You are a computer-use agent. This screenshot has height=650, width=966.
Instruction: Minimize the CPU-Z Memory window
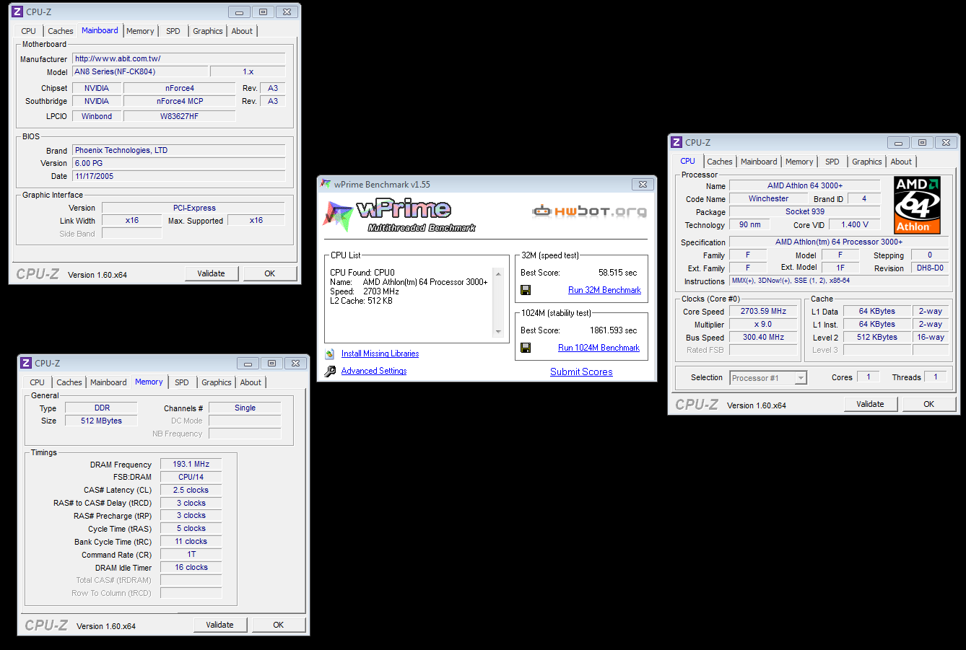coord(248,363)
